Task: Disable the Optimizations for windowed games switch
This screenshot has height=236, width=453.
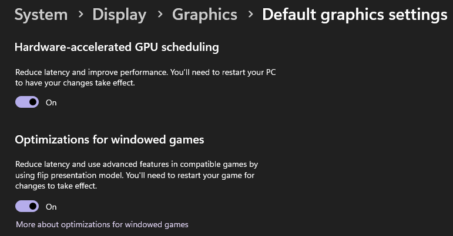Action: 27,206
